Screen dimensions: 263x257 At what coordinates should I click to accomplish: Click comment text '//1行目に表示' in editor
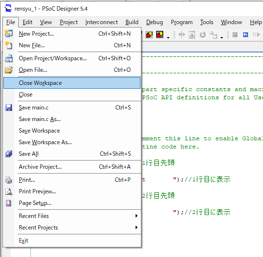(208, 179)
